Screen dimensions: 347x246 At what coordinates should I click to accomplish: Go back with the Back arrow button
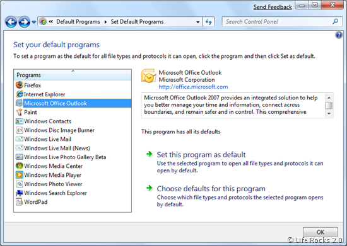pyautogui.click(x=11, y=22)
